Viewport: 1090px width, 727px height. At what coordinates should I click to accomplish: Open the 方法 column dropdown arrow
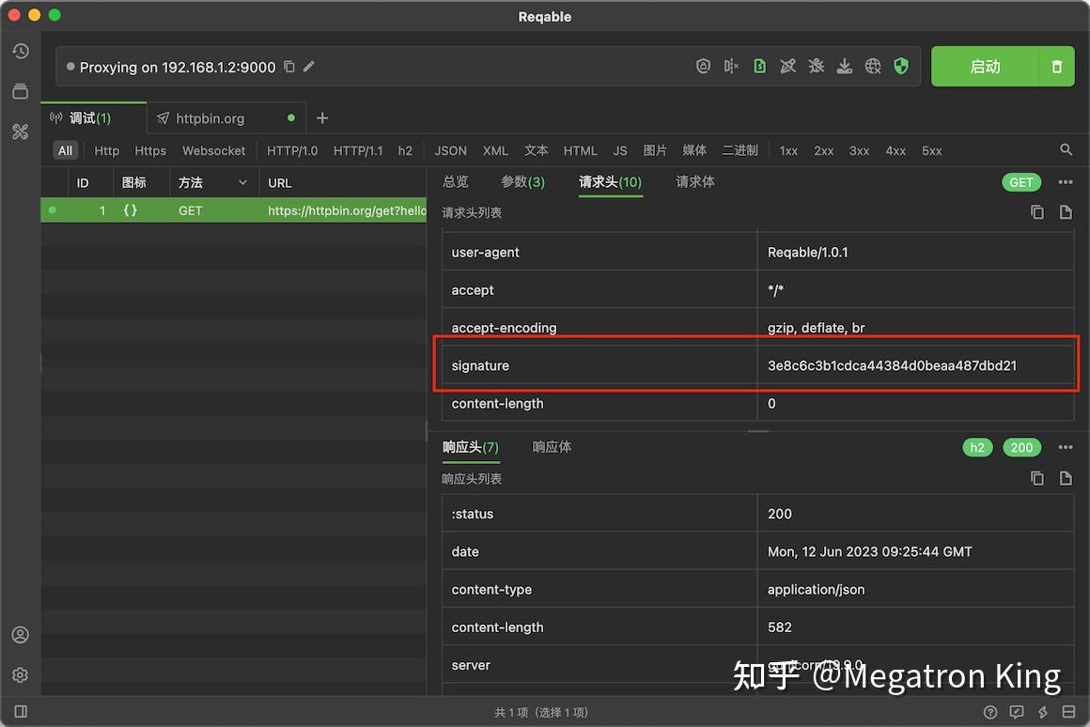[x=241, y=182]
